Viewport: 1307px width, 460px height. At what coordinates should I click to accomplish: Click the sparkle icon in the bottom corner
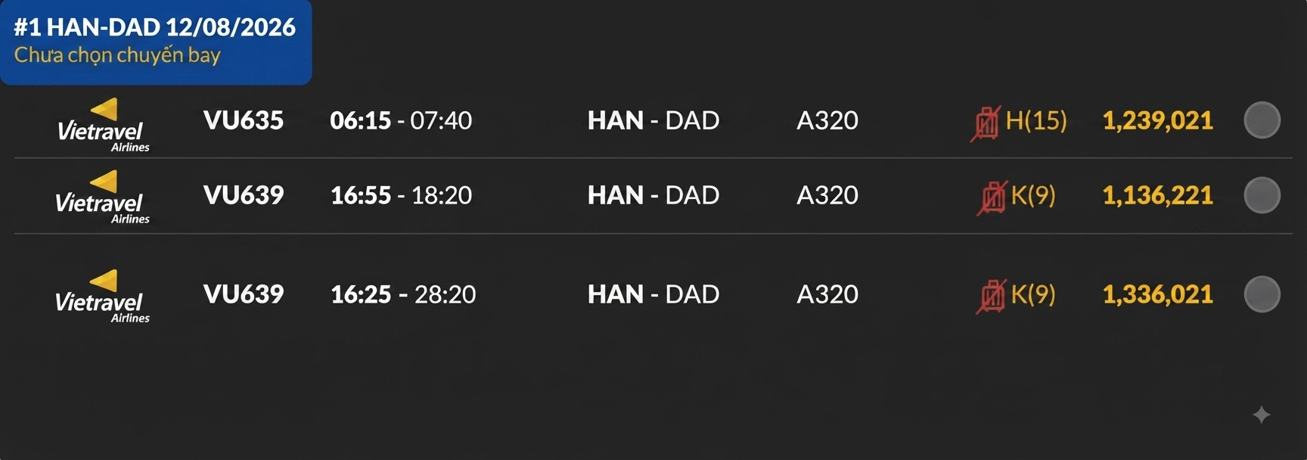pyautogui.click(x=1261, y=415)
